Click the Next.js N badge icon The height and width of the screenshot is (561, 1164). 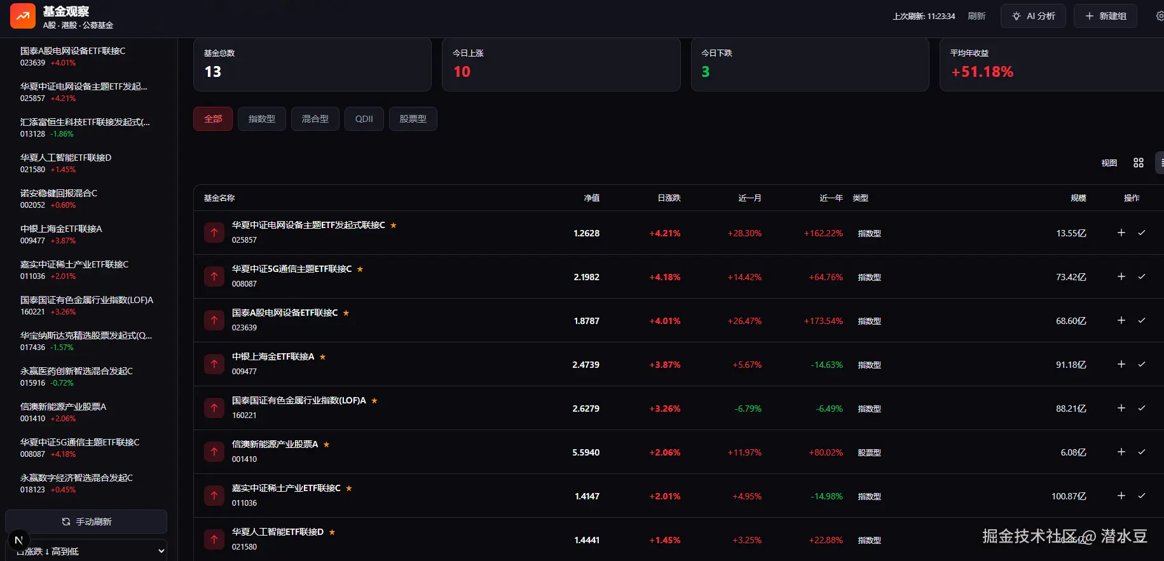[18, 540]
